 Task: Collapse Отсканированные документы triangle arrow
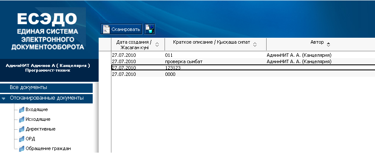click(x=3, y=98)
